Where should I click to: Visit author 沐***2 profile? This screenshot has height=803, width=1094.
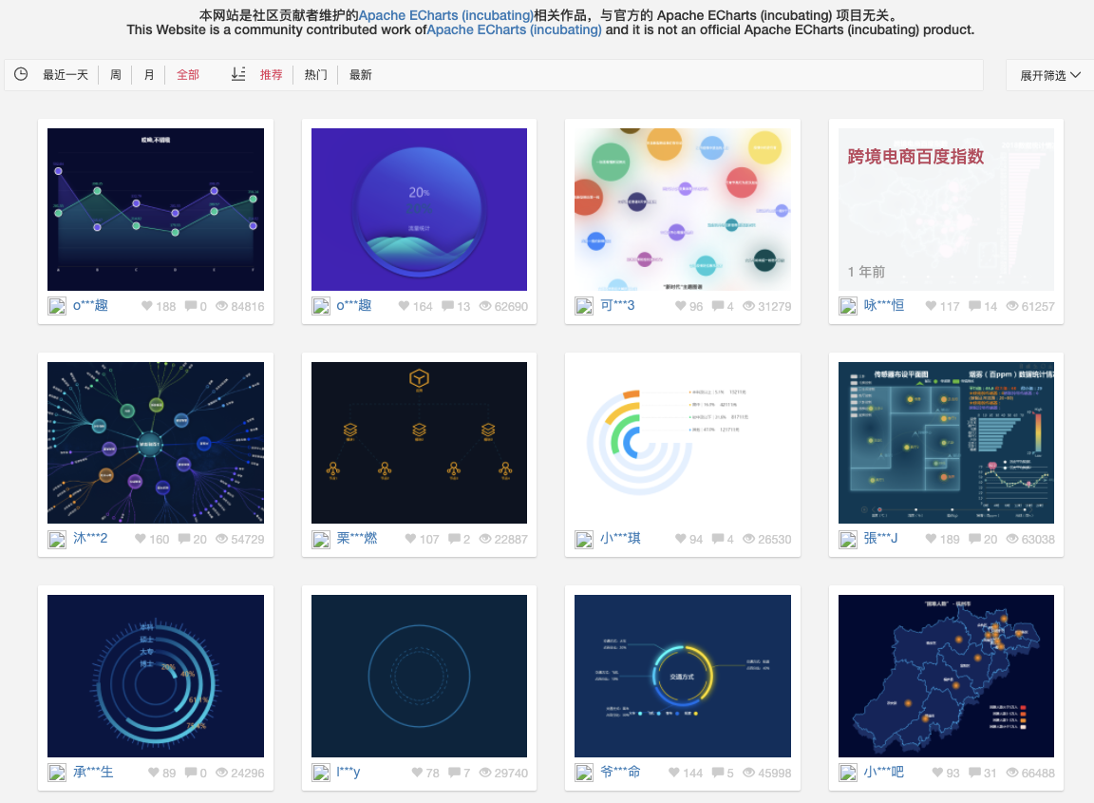91,539
